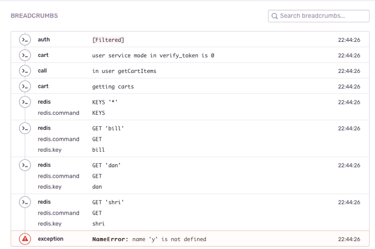
Task: Click the [Filtered] auth message
Action: (108, 40)
